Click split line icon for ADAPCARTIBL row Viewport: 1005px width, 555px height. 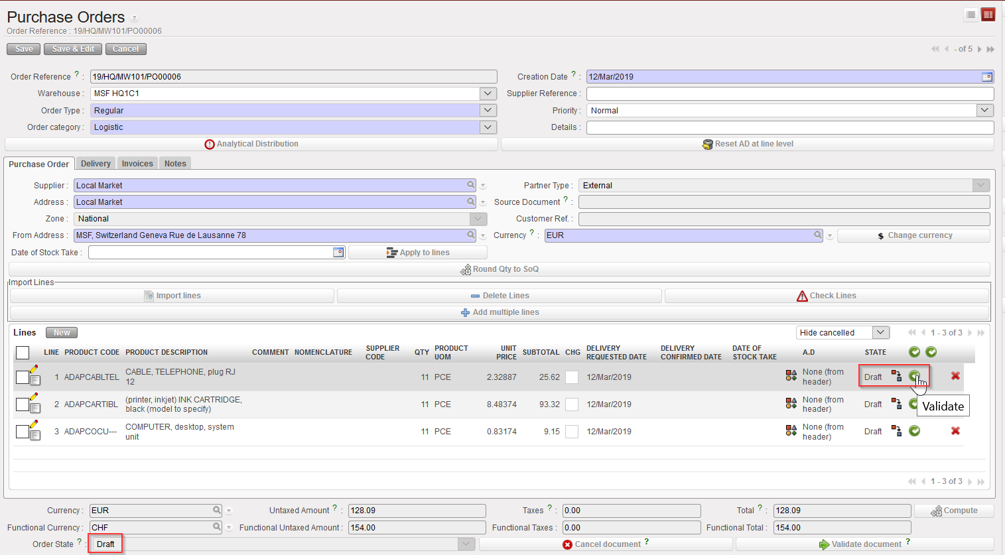click(x=896, y=404)
